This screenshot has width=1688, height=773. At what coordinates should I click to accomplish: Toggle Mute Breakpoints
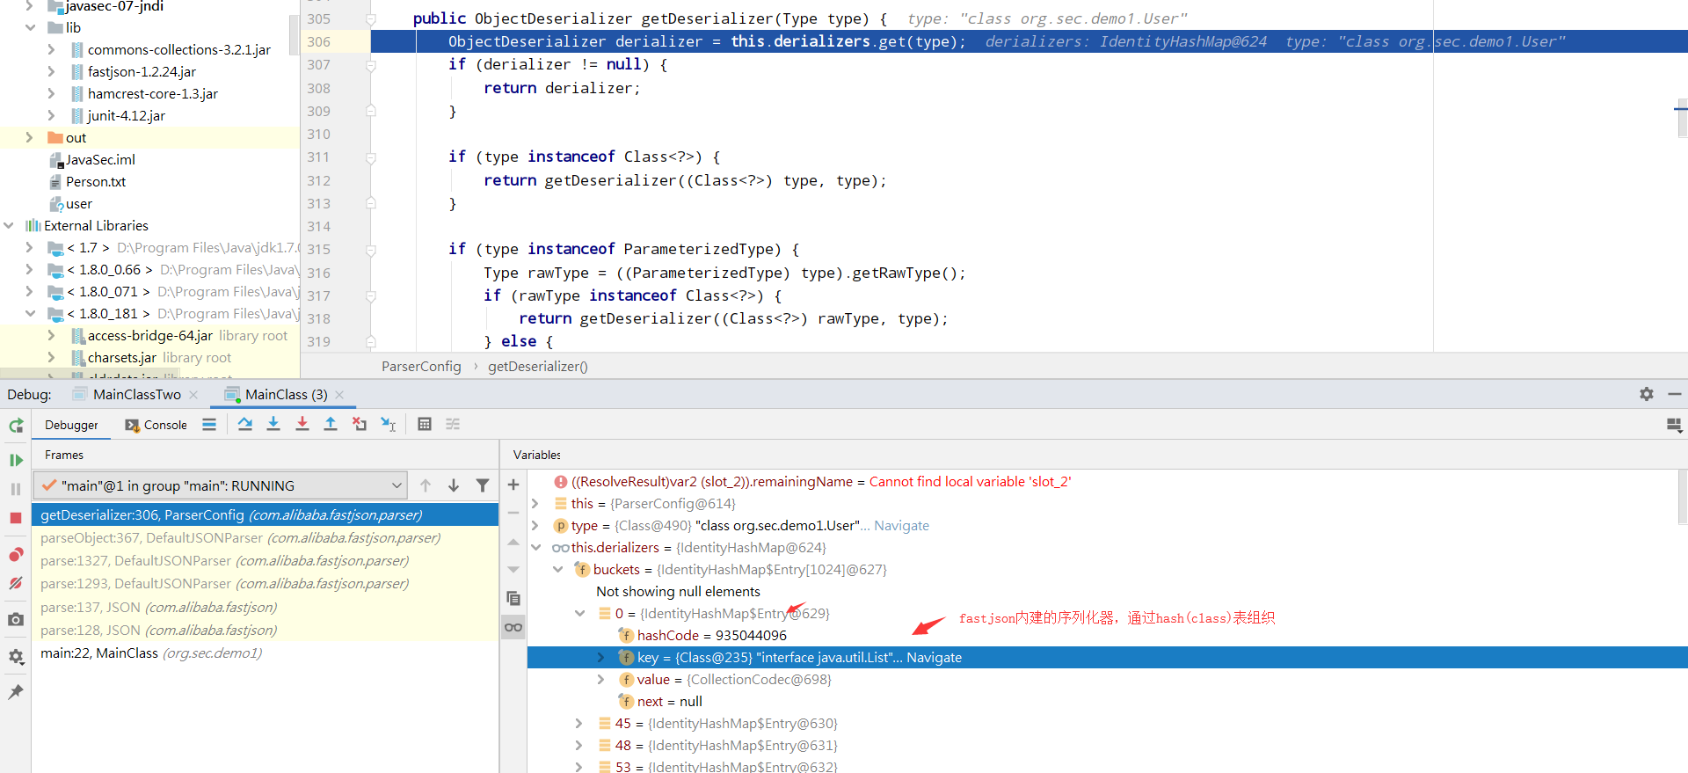(16, 583)
